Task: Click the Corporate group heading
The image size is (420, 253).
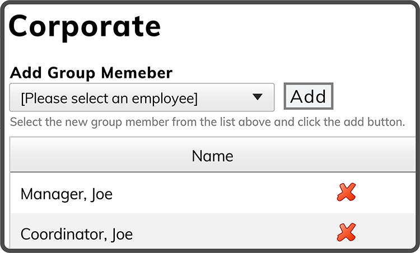Action: point(85,27)
